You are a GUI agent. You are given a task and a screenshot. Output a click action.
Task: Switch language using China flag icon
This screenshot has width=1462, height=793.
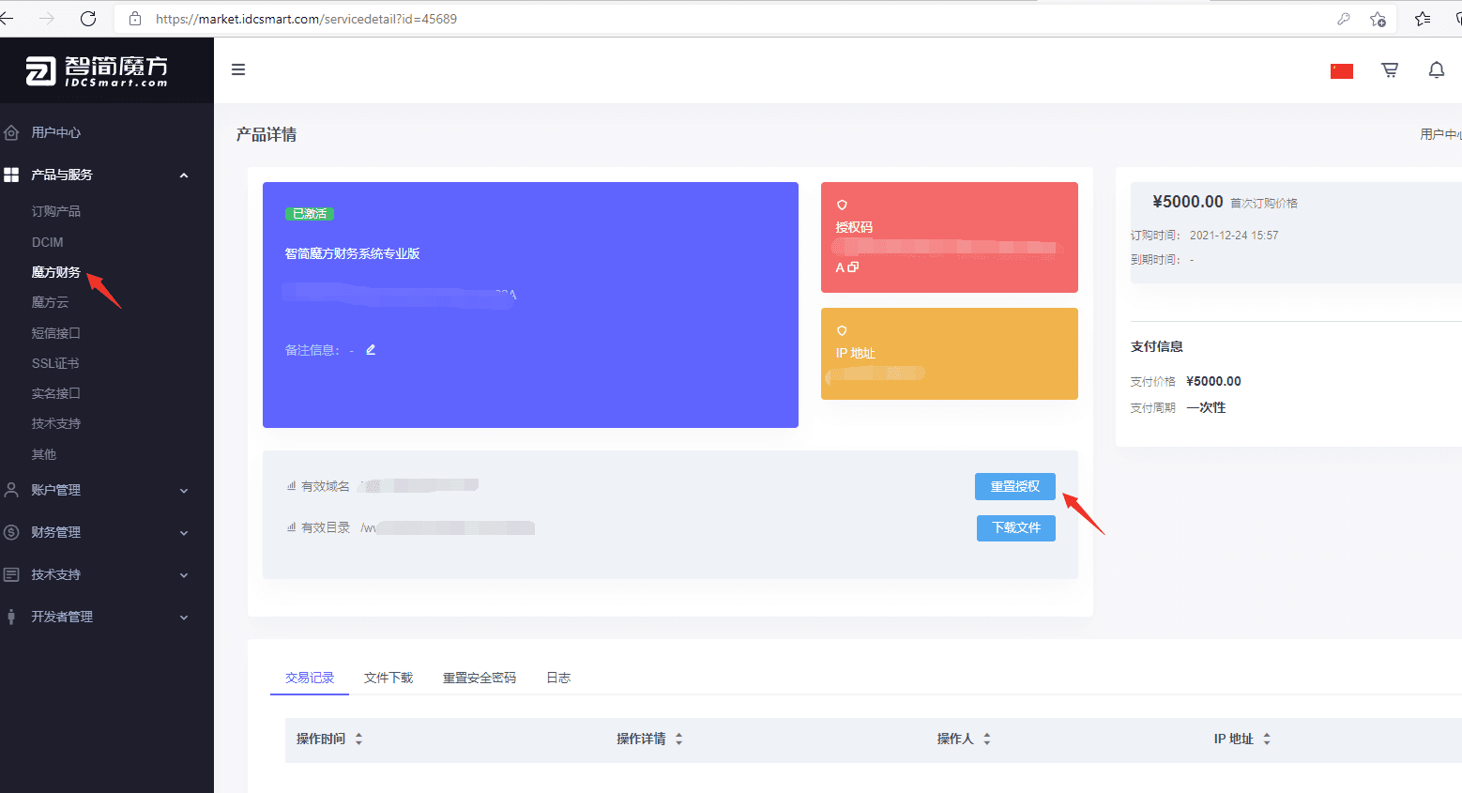coord(1342,71)
